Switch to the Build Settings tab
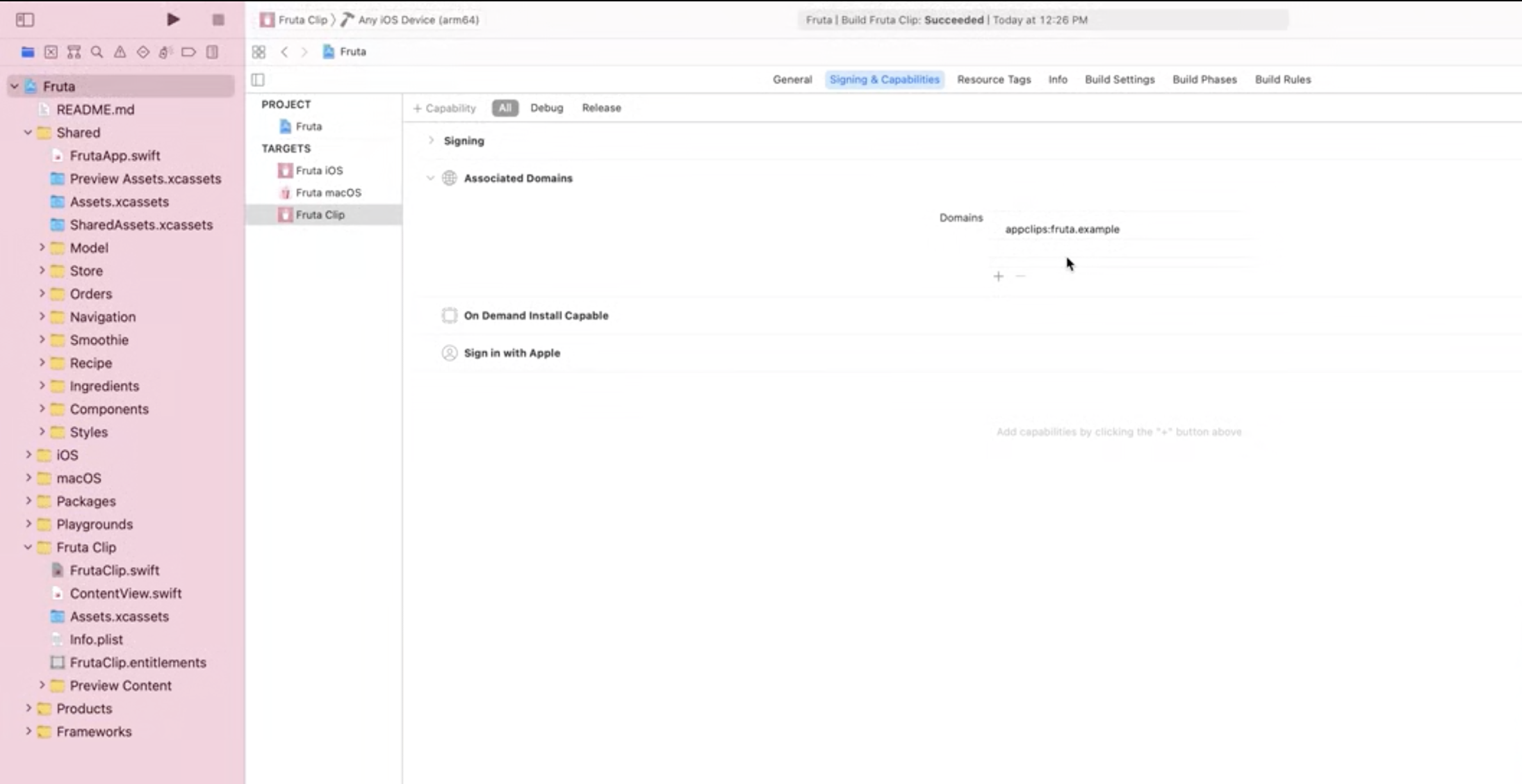 point(1119,79)
